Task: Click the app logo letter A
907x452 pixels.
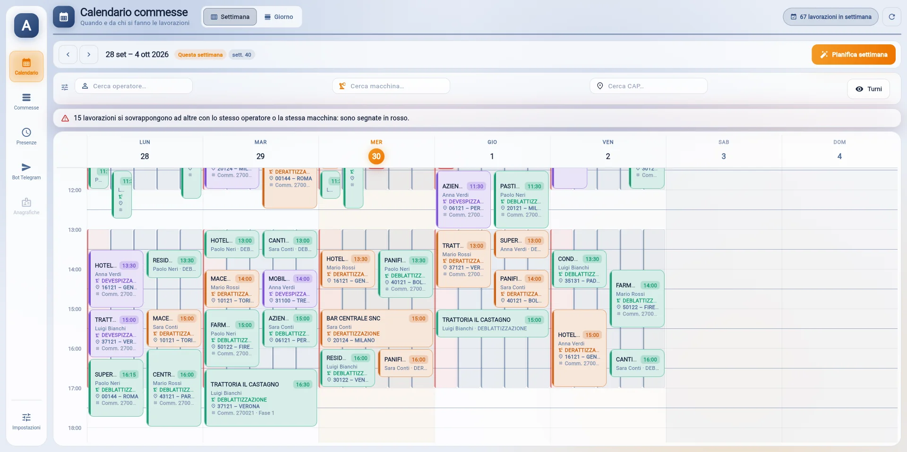Action: click(x=26, y=25)
